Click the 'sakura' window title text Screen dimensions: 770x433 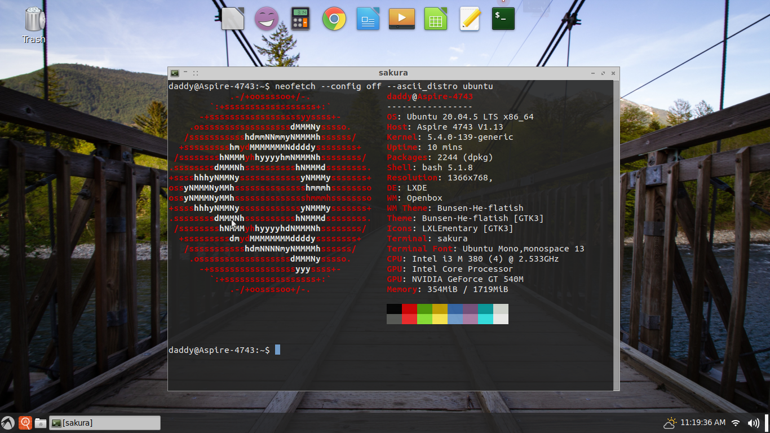(x=393, y=73)
